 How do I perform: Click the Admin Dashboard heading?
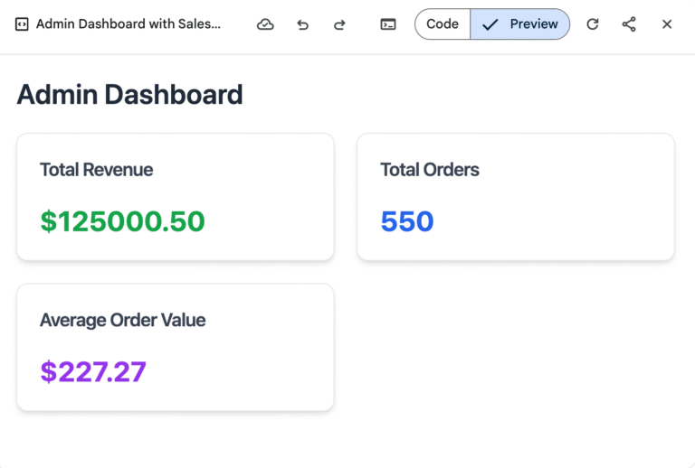[129, 94]
